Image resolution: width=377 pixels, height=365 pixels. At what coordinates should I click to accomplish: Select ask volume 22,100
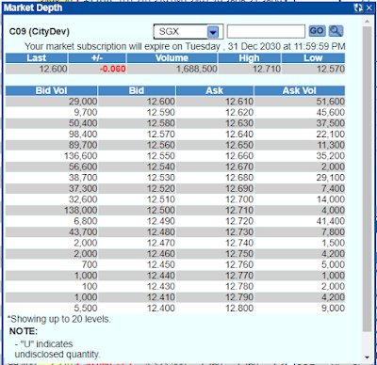[x=331, y=135]
